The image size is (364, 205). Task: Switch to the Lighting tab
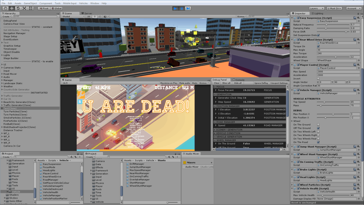coord(317,13)
